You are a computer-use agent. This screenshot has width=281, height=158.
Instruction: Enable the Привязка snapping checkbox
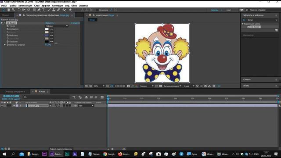97,10
